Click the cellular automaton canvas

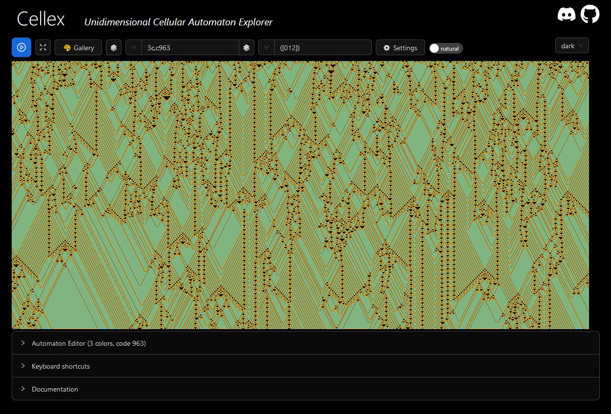[300, 195]
